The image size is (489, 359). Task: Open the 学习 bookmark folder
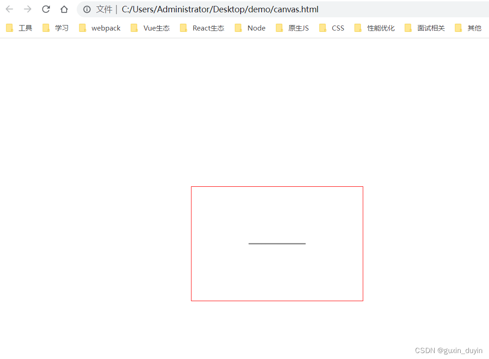tap(56, 28)
